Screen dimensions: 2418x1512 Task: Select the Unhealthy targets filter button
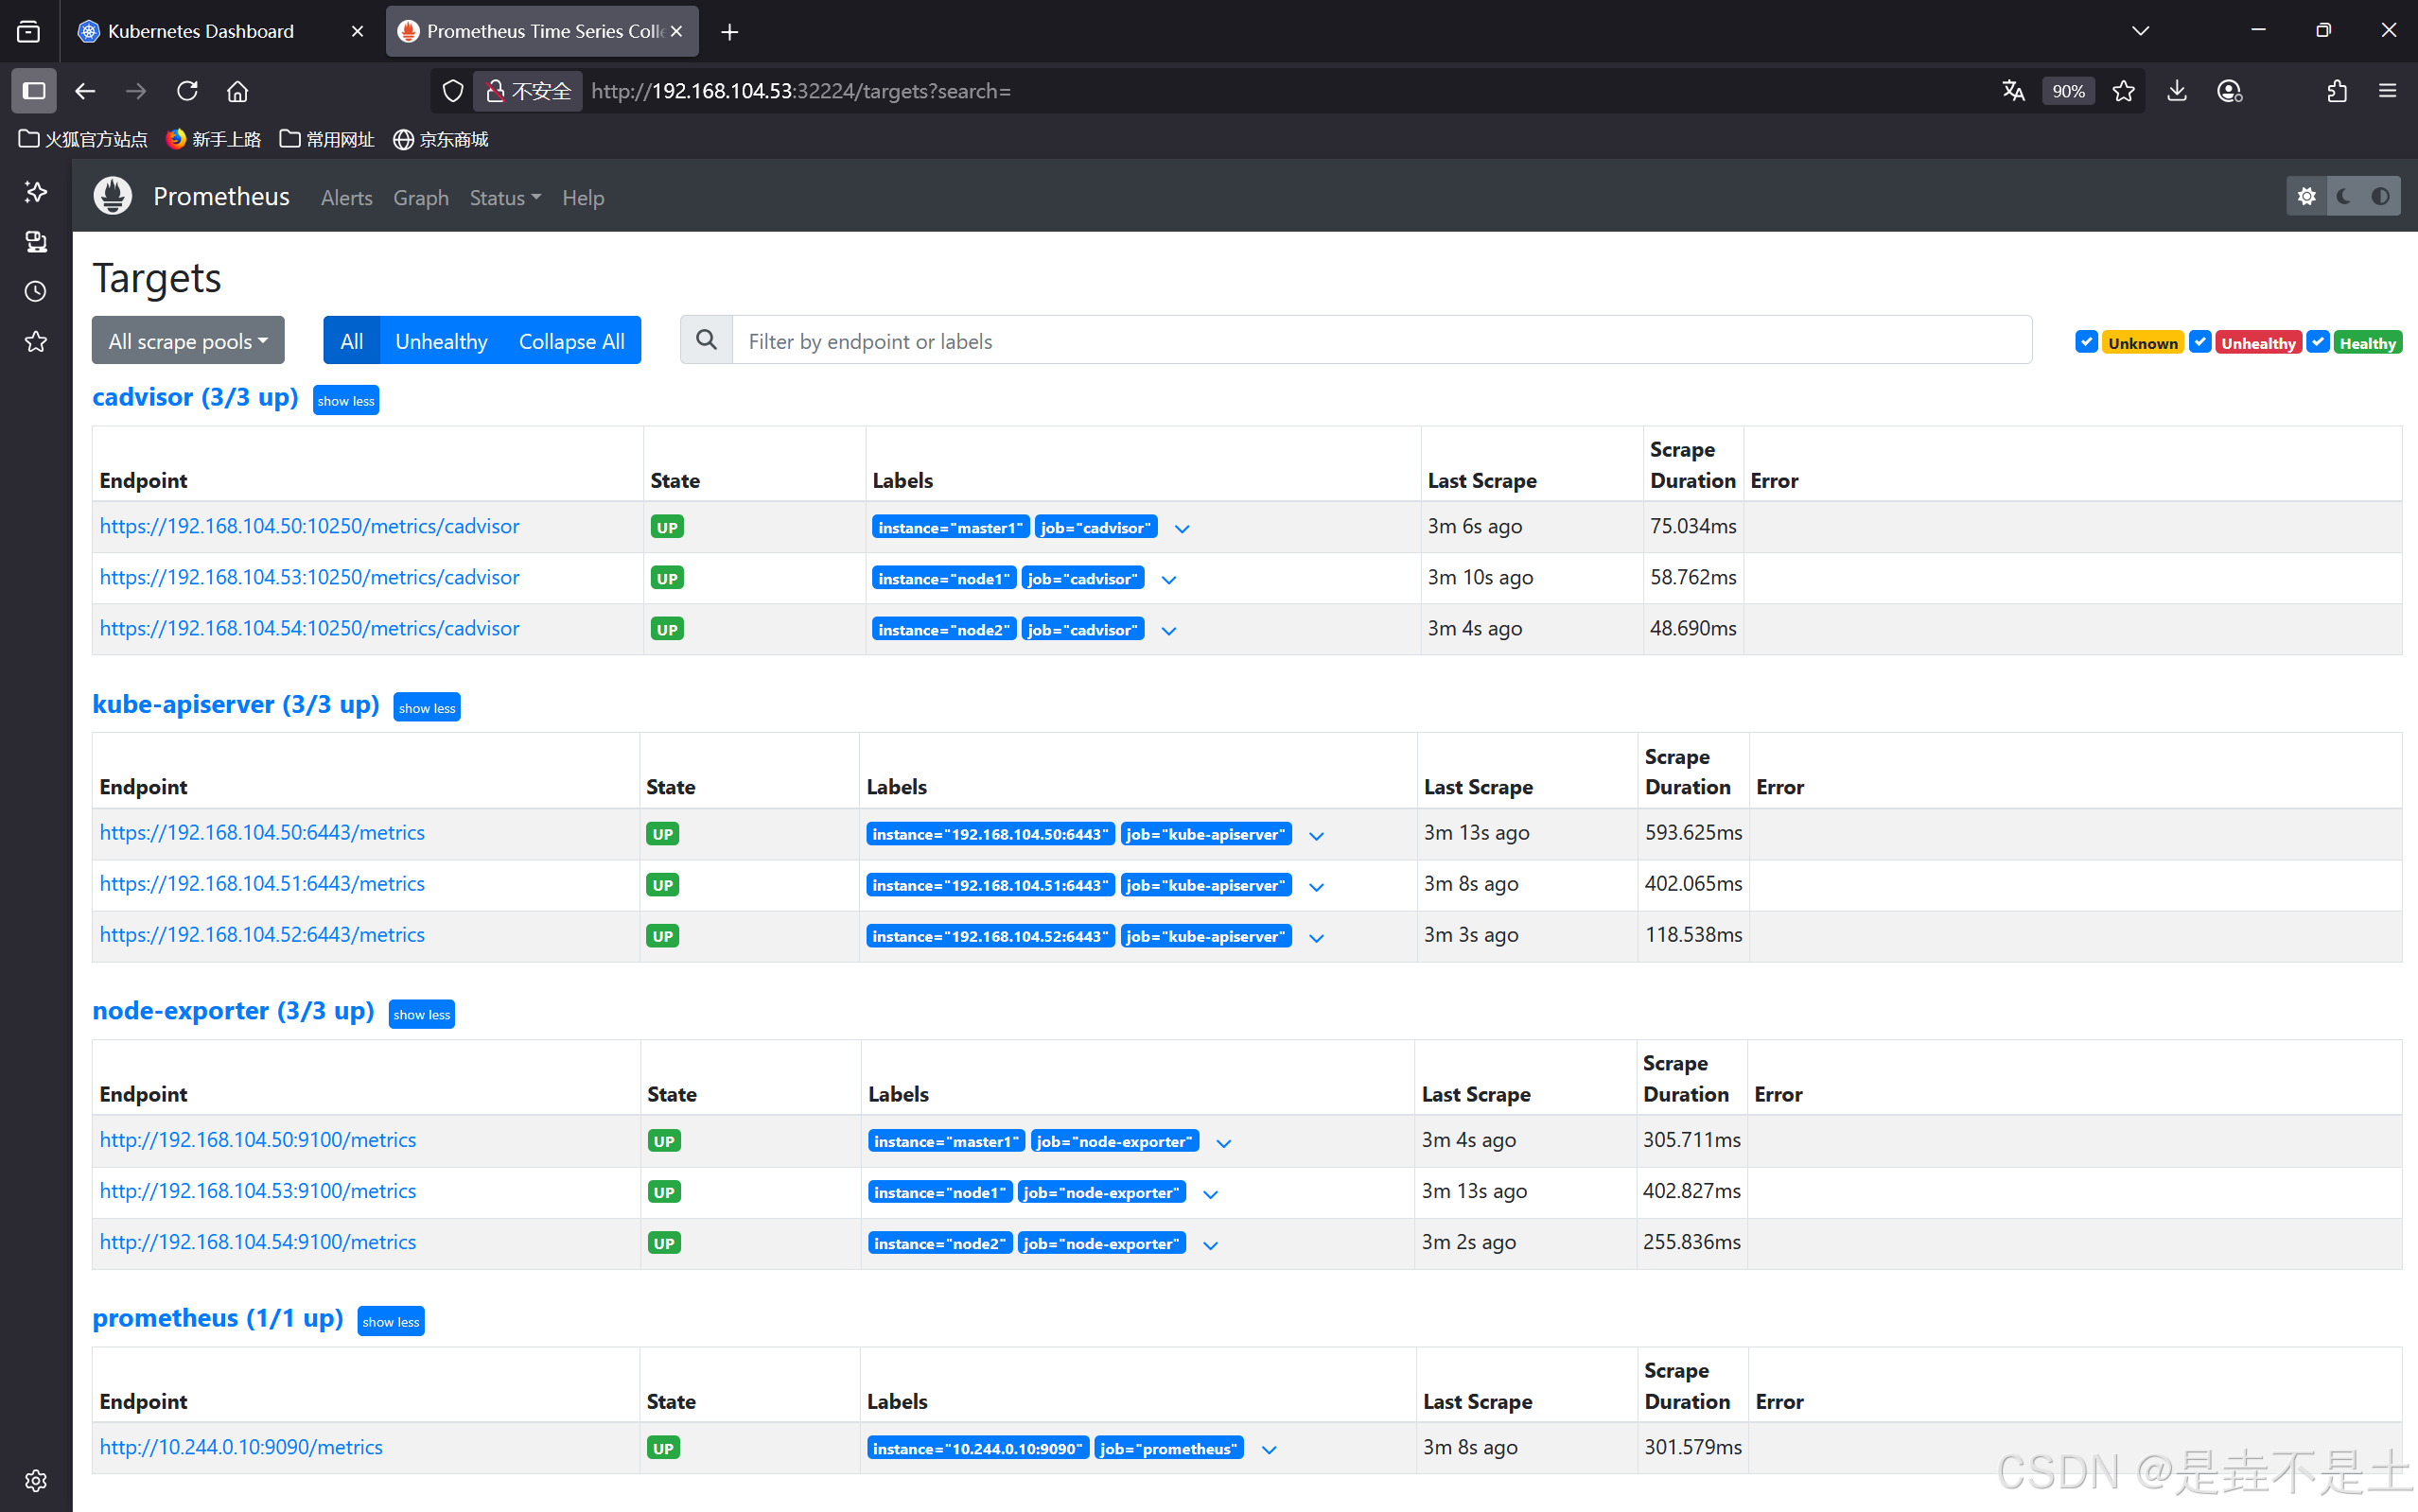pos(441,341)
